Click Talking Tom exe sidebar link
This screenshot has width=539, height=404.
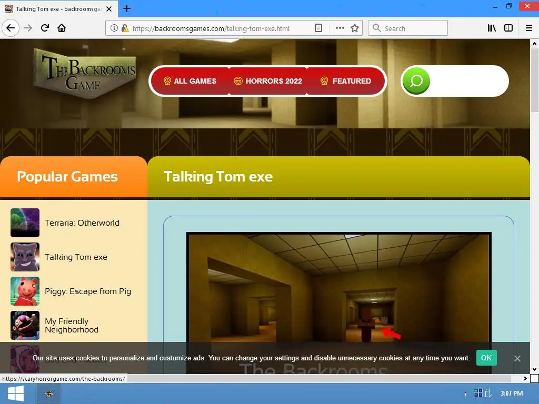tap(76, 257)
